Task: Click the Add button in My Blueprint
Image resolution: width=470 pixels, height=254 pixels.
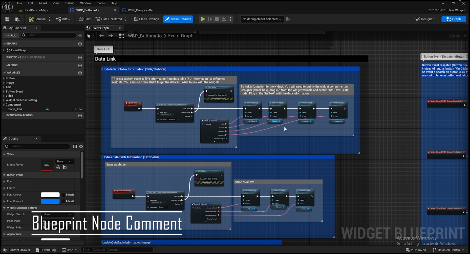Action: 11,35
